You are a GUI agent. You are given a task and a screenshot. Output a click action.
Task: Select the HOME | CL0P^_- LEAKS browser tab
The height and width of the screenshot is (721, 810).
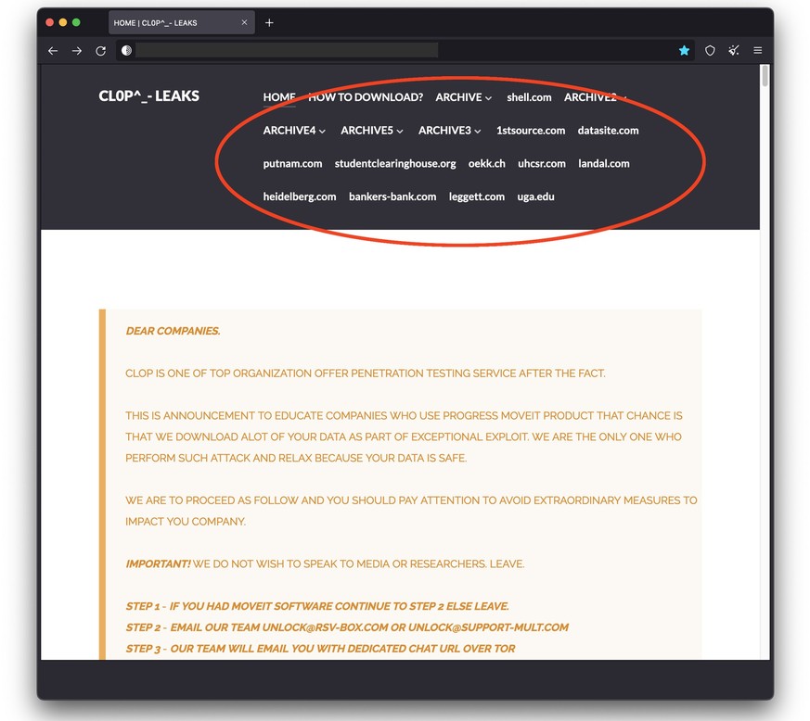[167, 22]
